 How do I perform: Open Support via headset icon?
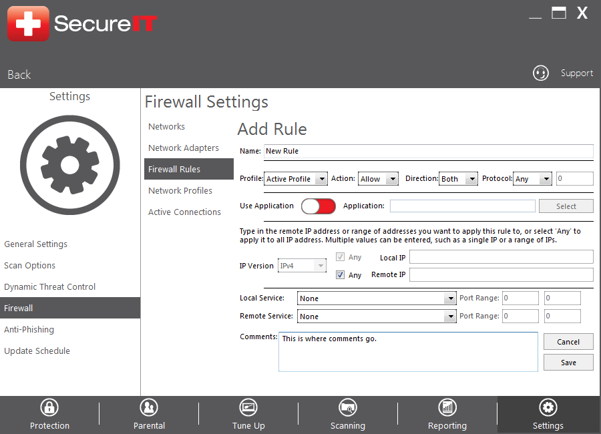540,73
